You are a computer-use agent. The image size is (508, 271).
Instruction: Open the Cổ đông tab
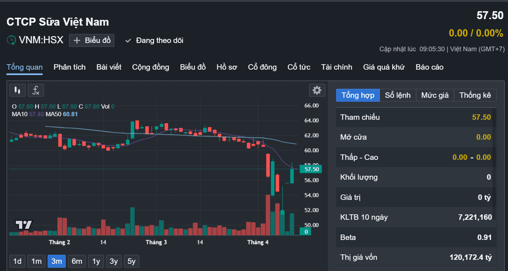(262, 67)
